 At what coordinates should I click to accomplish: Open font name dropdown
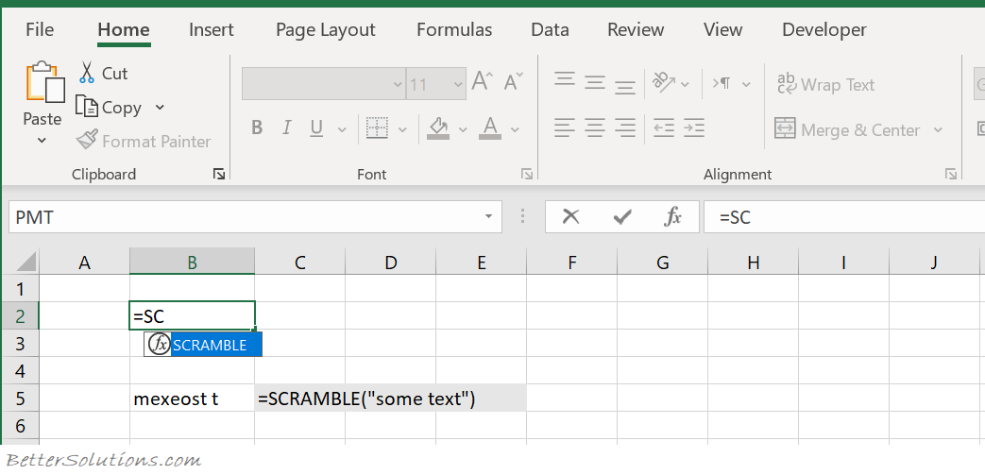pyautogui.click(x=397, y=84)
